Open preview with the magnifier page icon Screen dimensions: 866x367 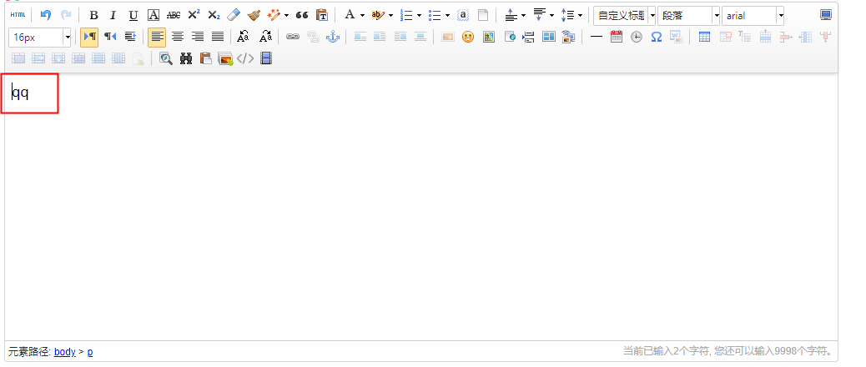166,58
